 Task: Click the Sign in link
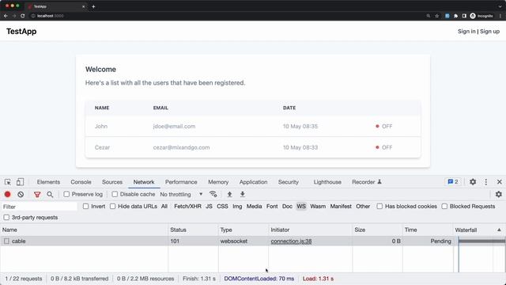(x=466, y=32)
